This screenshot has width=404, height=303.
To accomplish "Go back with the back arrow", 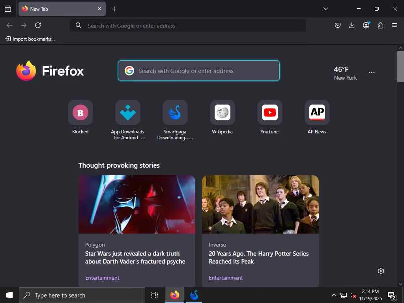I will pos(9,25).
